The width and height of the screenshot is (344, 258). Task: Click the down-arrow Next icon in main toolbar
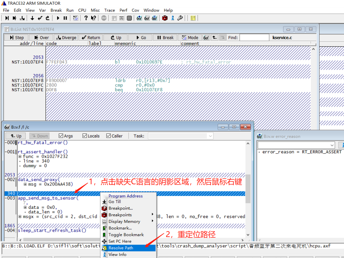pyautogui.click(x=32, y=18)
